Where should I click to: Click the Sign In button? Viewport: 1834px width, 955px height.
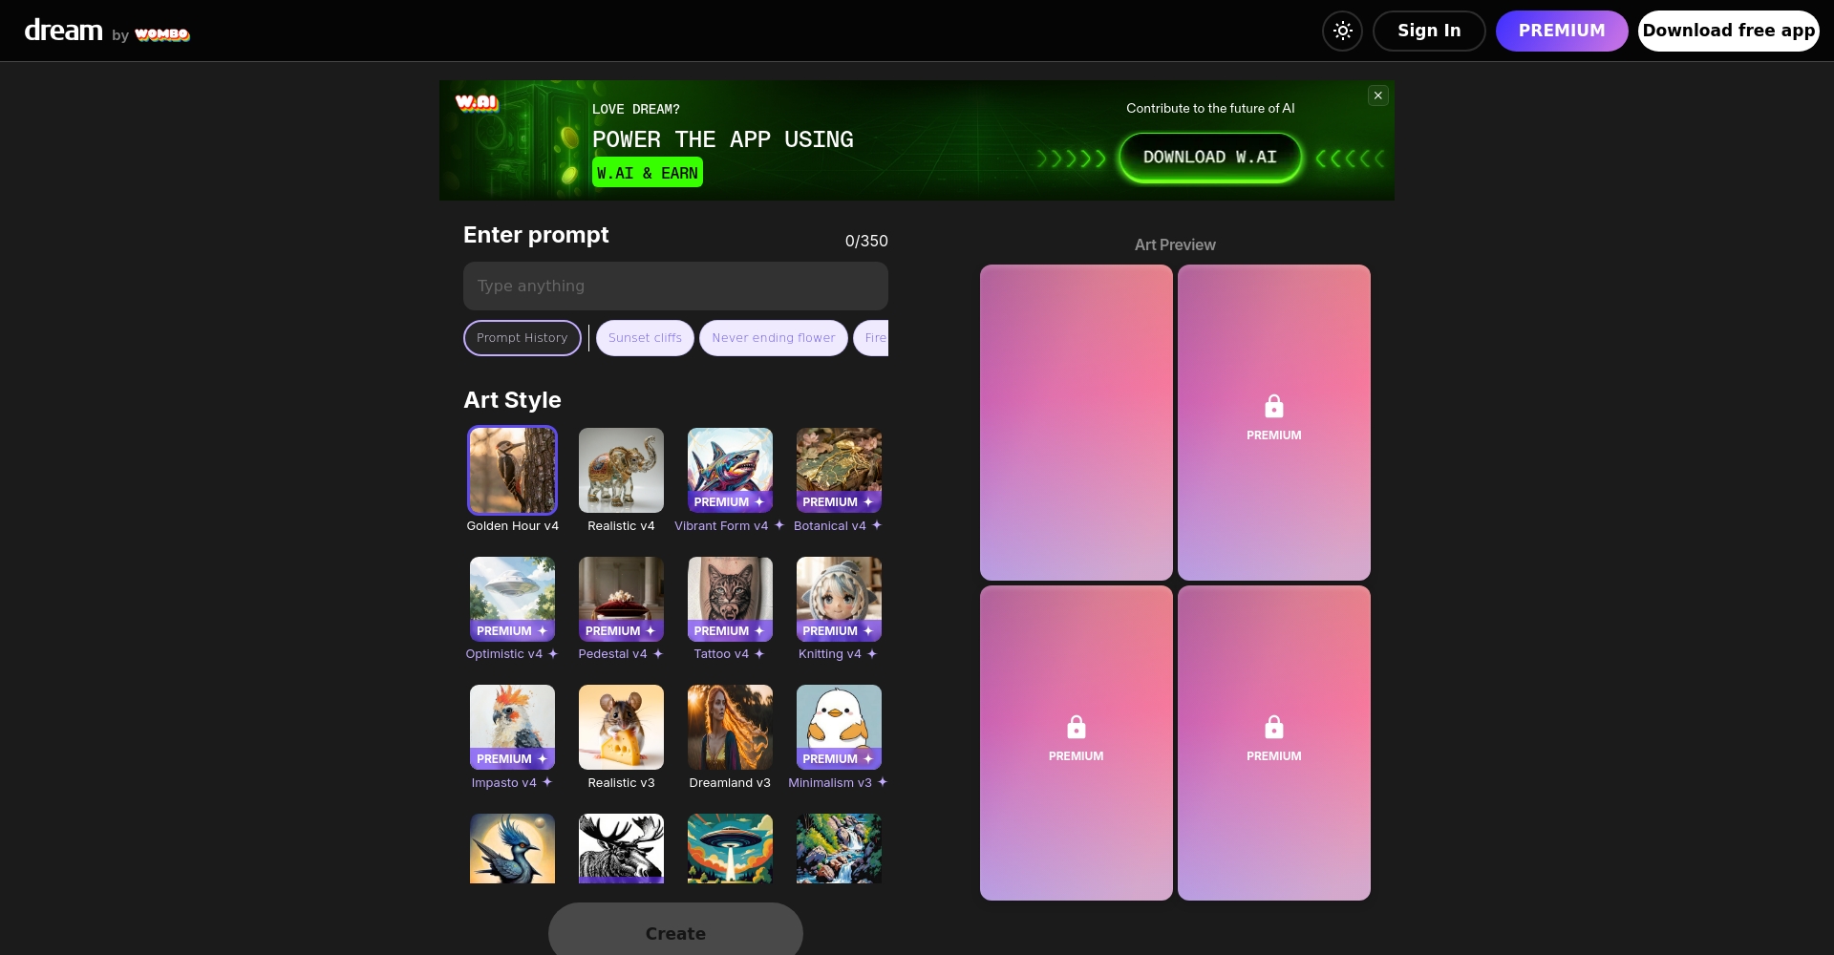point(1428,31)
